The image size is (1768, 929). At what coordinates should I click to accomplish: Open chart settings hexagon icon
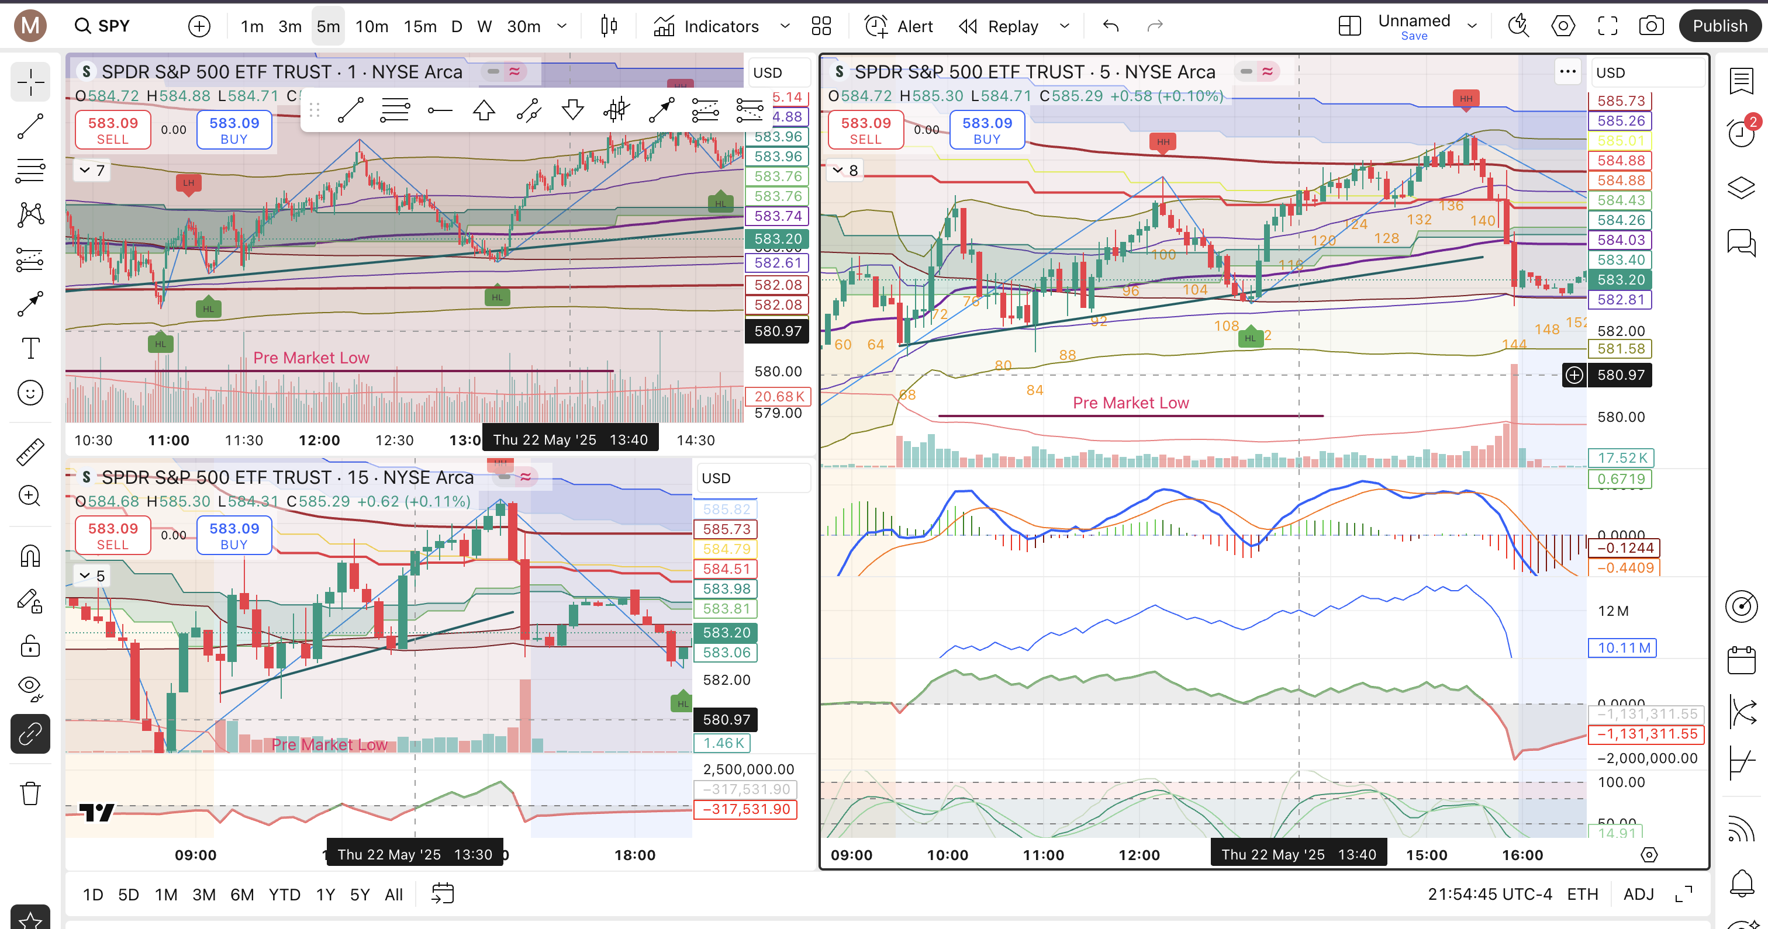click(1563, 26)
